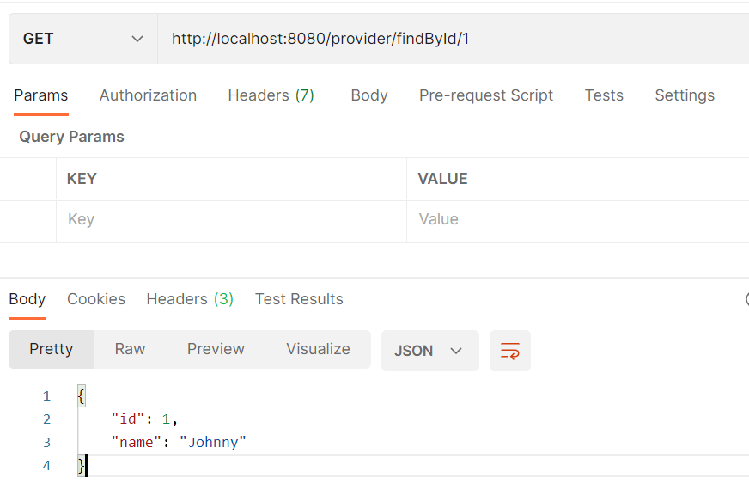749x496 pixels.
Task: Select the Visualize view button
Action: tap(318, 349)
